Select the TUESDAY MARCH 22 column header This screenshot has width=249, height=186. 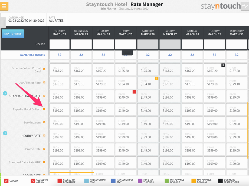[x=60, y=33]
